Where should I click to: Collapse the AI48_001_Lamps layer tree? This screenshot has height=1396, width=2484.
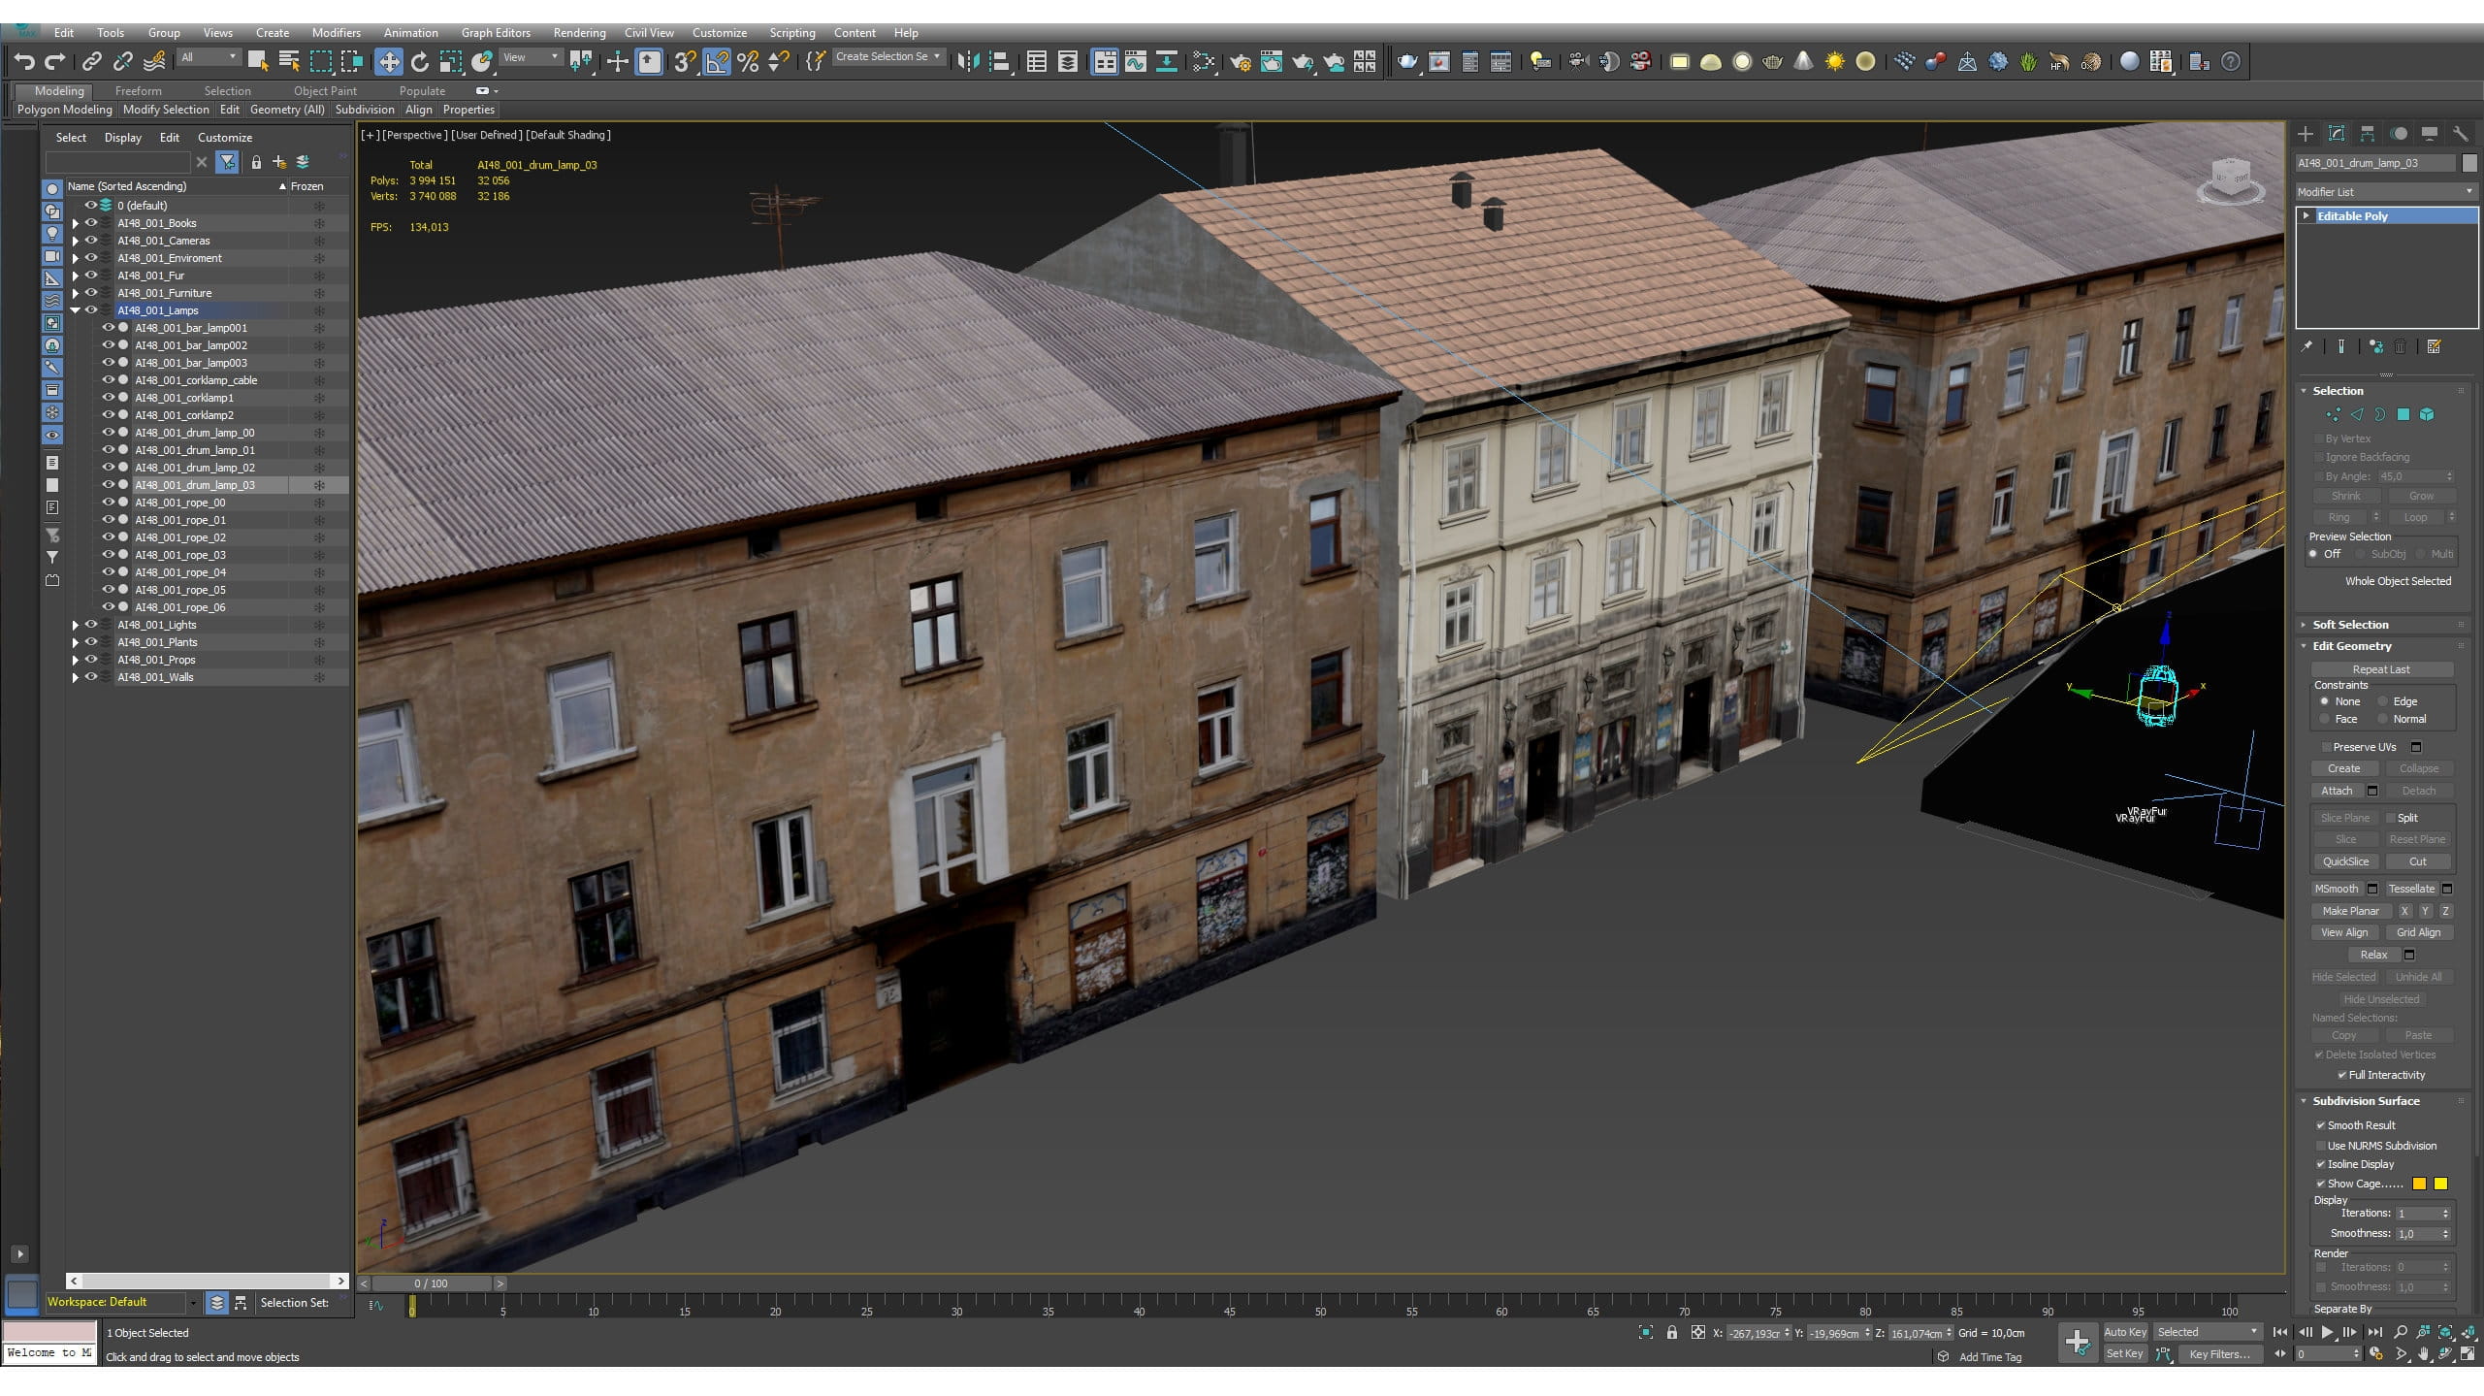[x=76, y=310]
